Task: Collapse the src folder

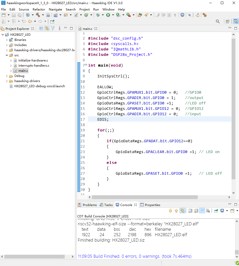Action: [x=7, y=55]
